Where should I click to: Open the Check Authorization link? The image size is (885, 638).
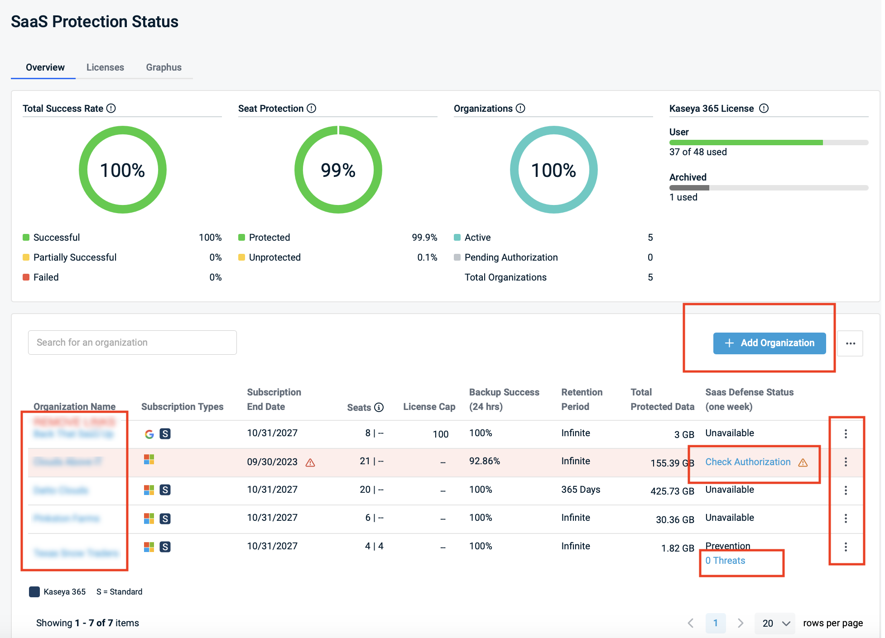click(747, 462)
